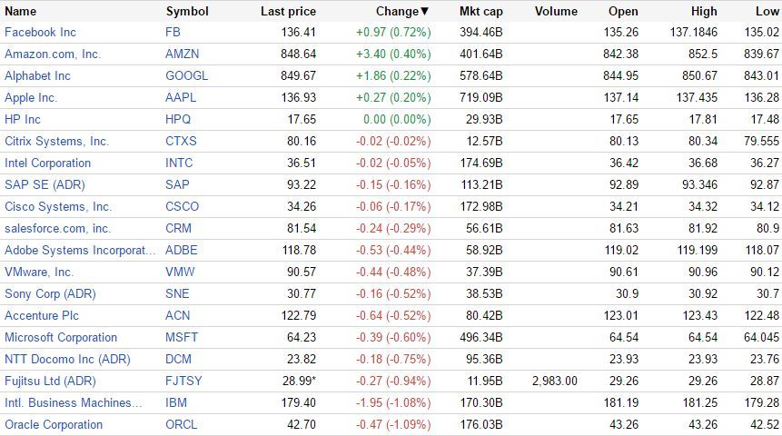Screen dimensions: 782x436
Task: Sort table by Change column arrow
Action: pyautogui.click(x=425, y=12)
